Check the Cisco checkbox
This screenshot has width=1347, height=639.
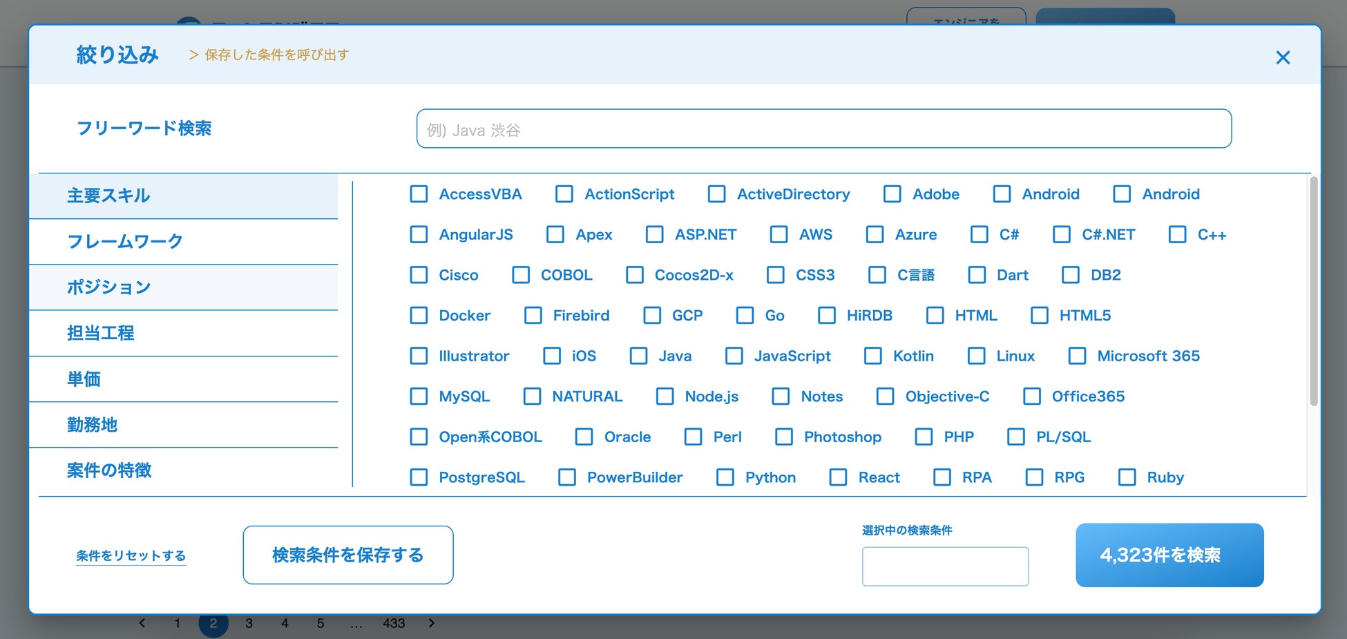(419, 275)
